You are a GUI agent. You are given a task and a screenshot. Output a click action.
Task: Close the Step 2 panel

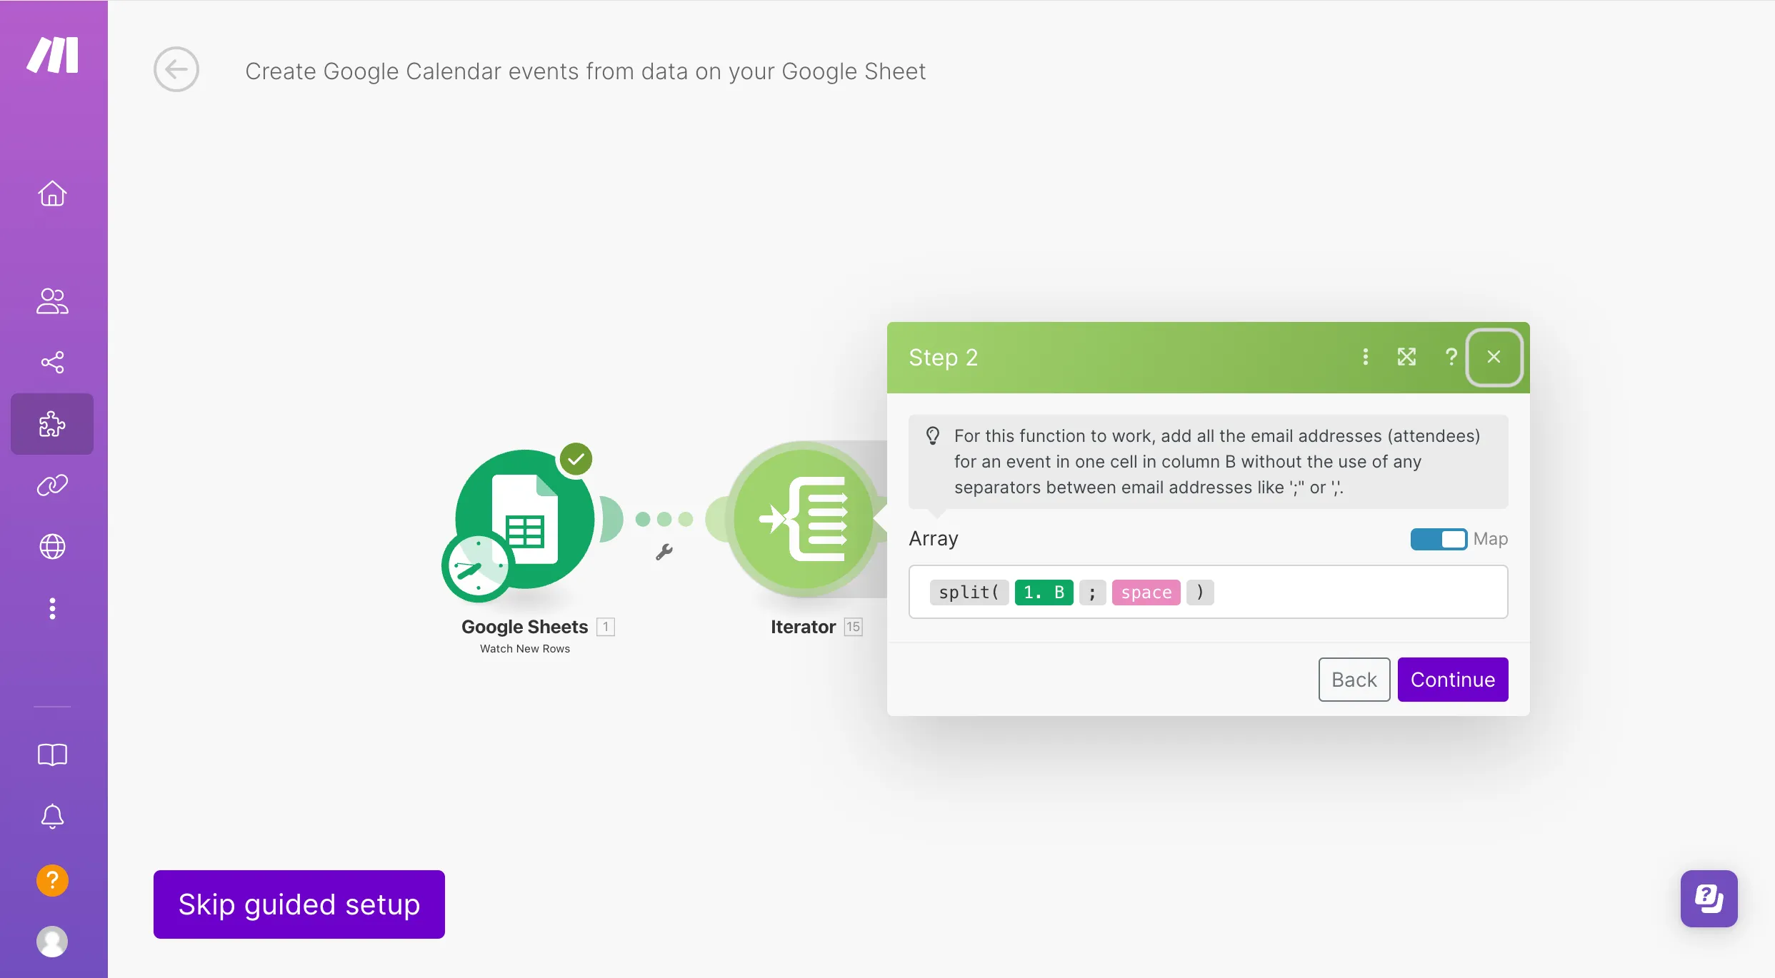(x=1494, y=357)
